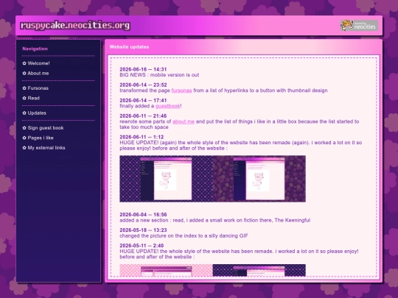Select Updates in the navigation sidebar
The image size is (398, 298).
coord(37,113)
